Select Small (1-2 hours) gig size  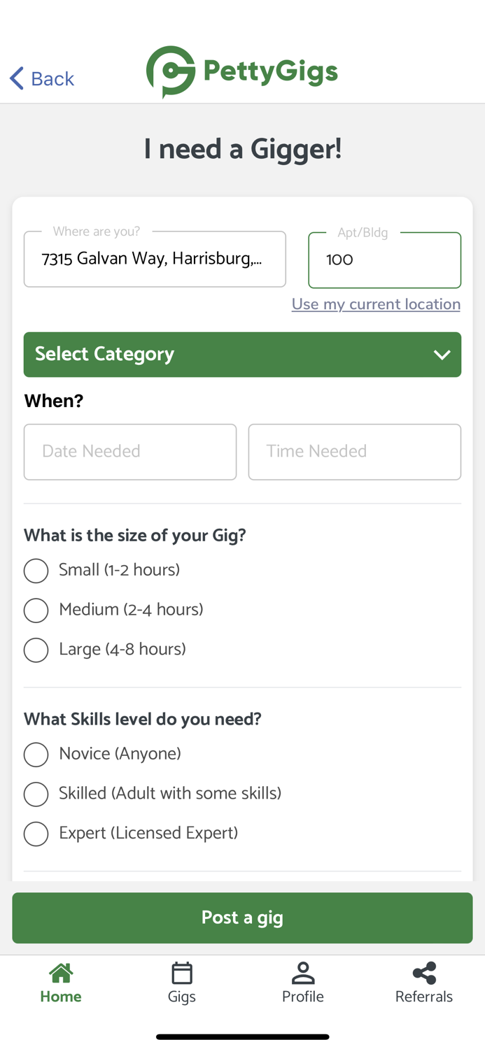point(36,571)
